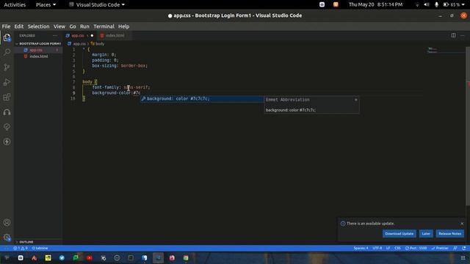Image resolution: width=470 pixels, height=264 pixels.
Task: Click the body breadcrumb item
Action: (x=98, y=44)
